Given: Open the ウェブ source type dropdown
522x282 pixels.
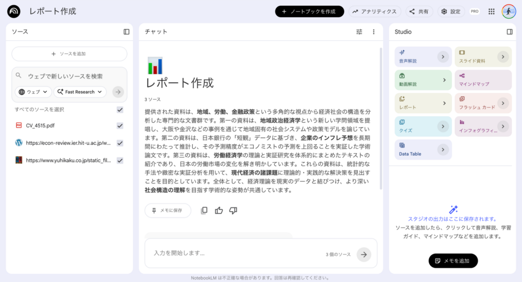Looking at the screenshot, I should click(x=33, y=92).
